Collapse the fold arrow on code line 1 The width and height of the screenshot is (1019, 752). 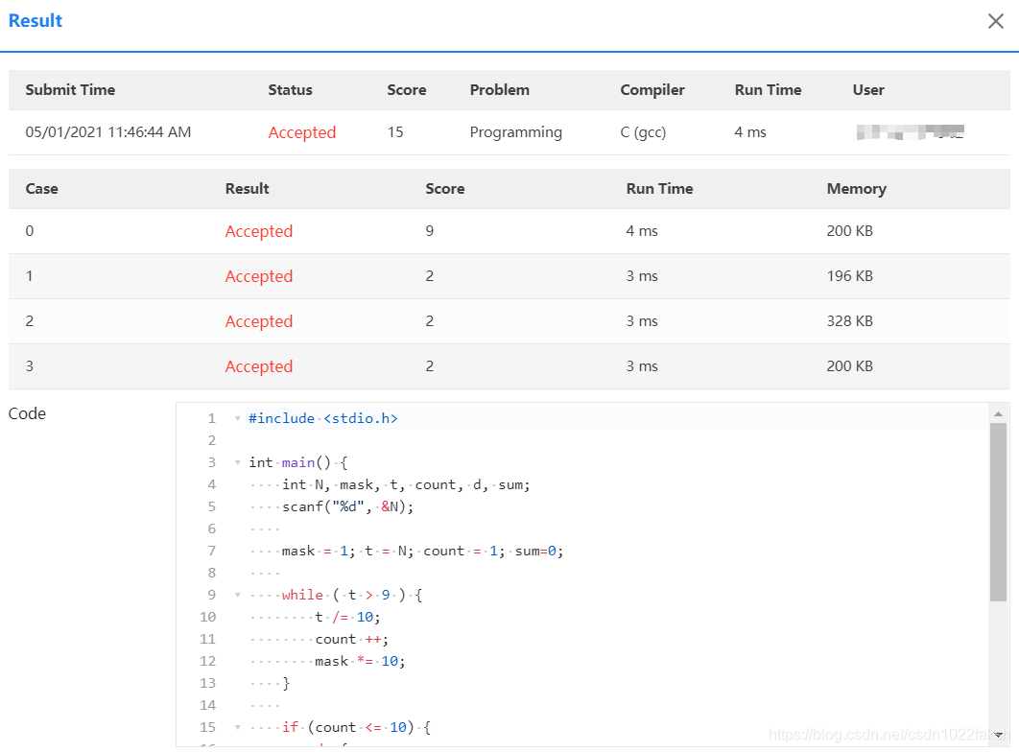(238, 419)
